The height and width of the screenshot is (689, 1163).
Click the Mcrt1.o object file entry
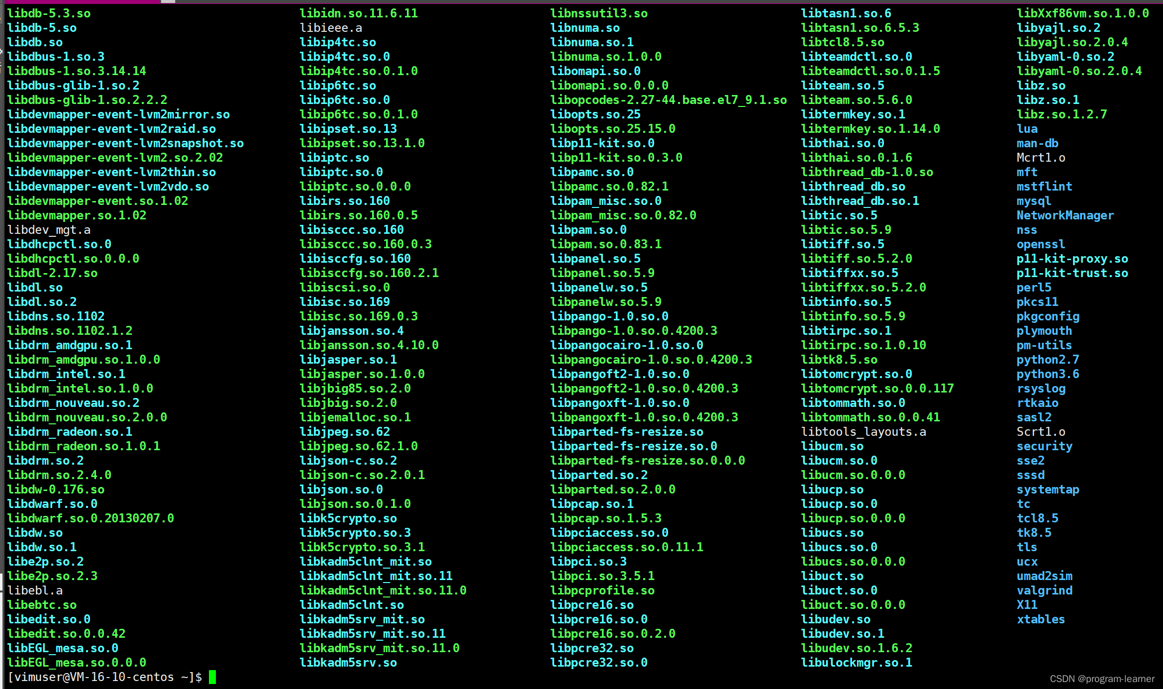tap(1041, 158)
